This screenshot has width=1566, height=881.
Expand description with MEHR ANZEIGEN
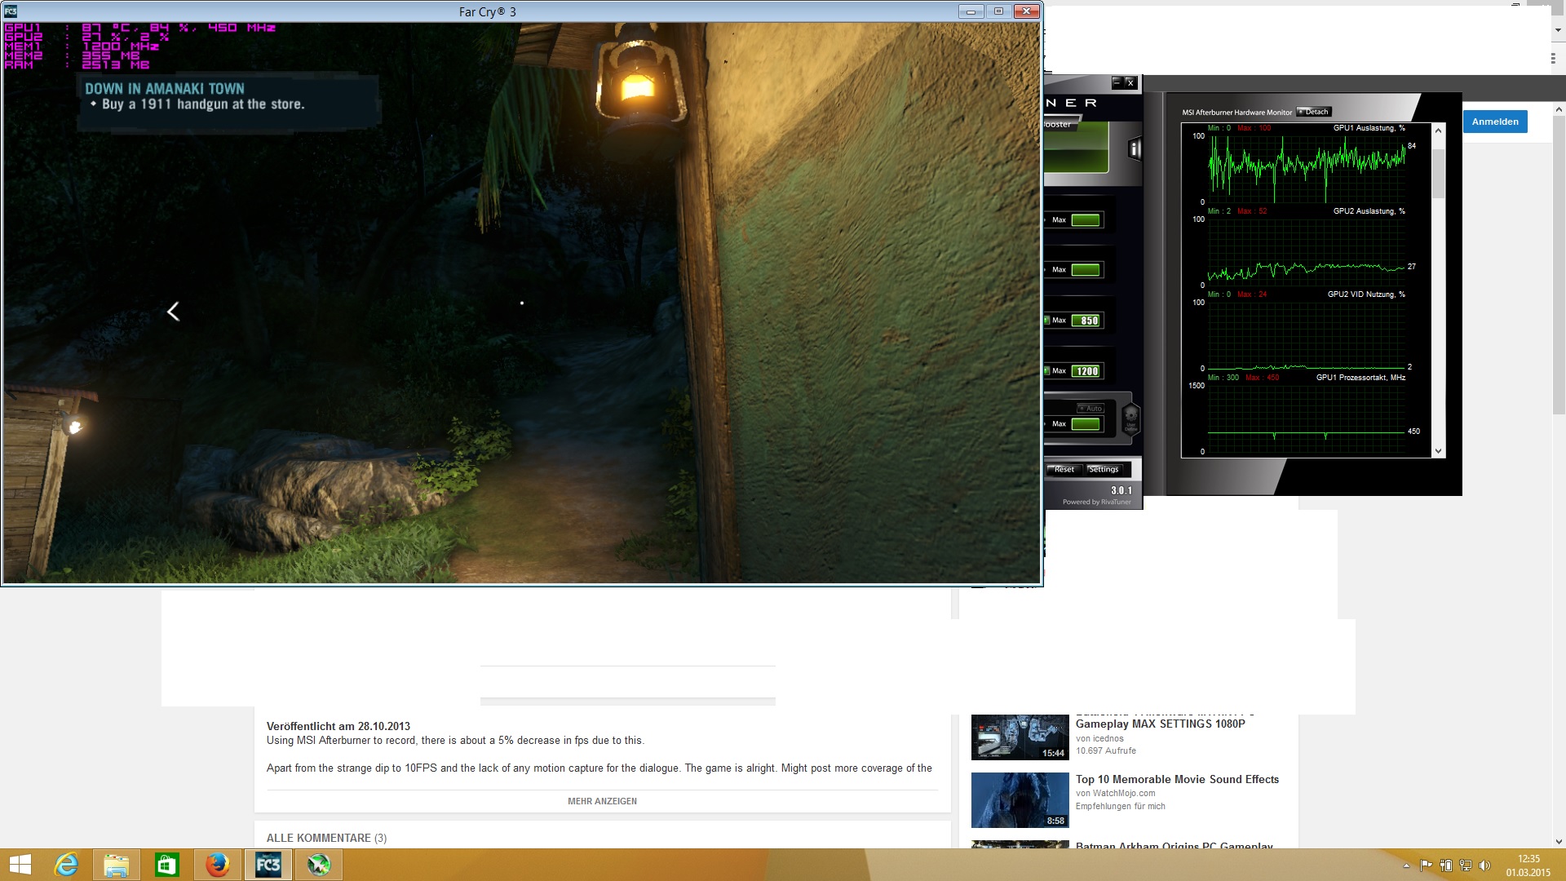[602, 801]
